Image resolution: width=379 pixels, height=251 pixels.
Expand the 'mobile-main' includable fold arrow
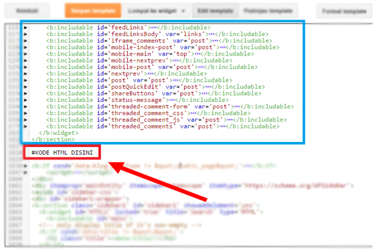(x=26, y=54)
